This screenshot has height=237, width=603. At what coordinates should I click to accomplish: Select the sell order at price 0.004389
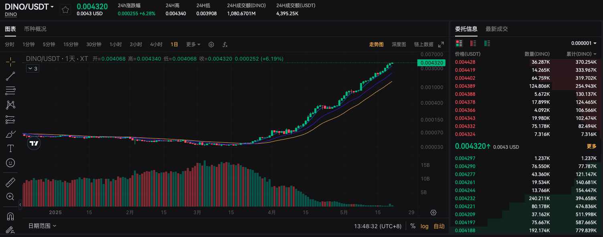[x=526, y=86]
